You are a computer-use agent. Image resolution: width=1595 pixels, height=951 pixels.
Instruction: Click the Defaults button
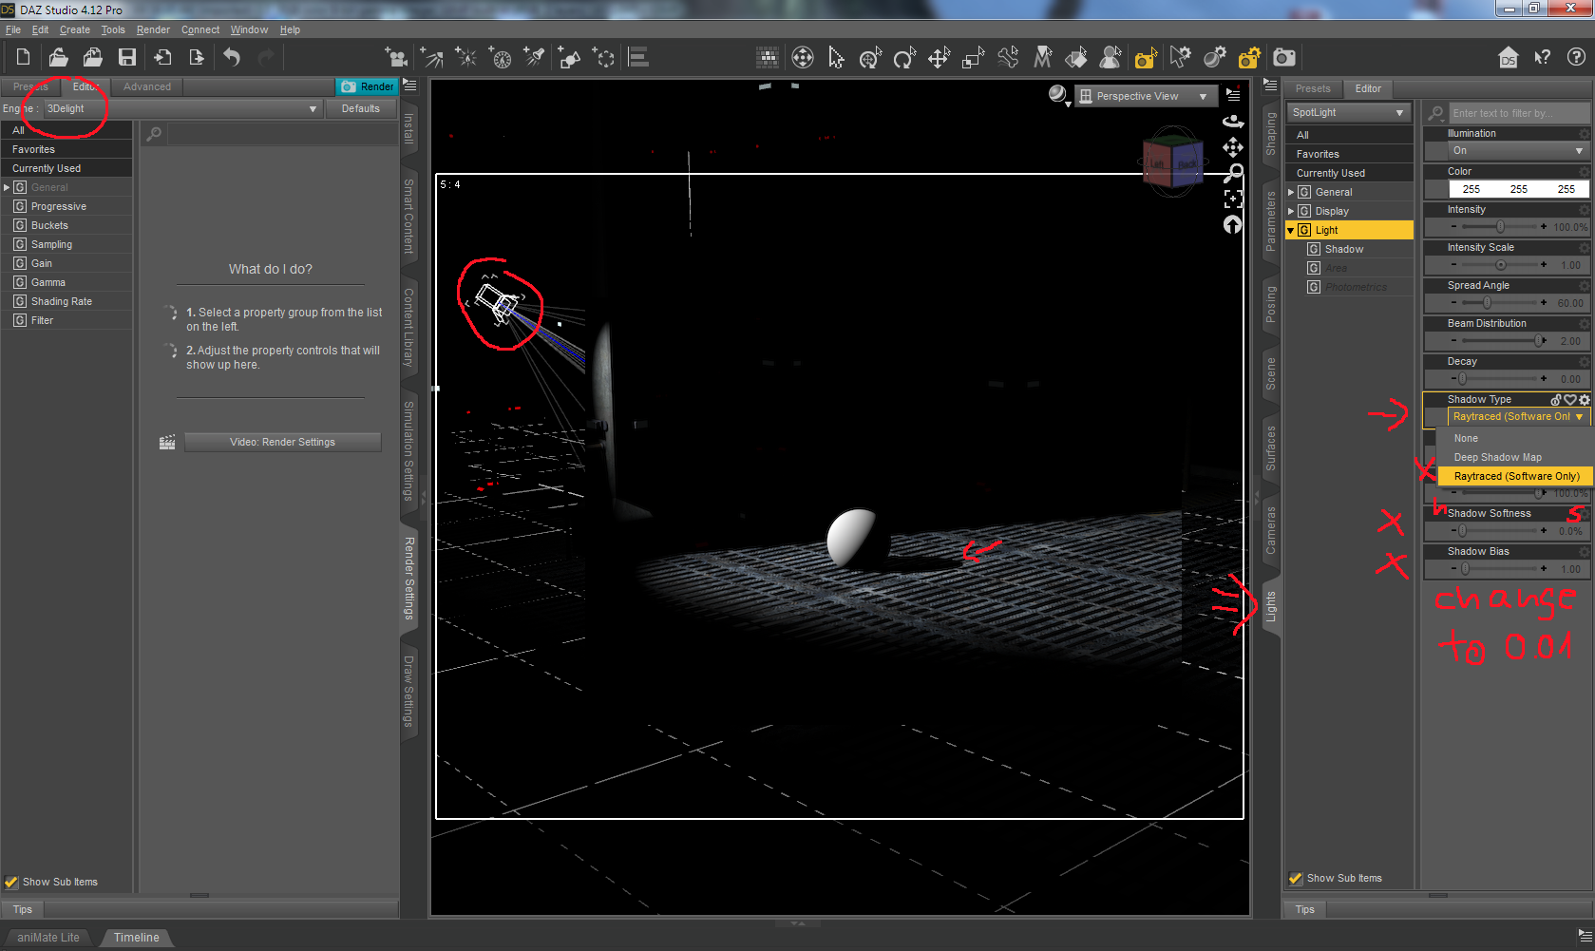pyautogui.click(x=360, y=109)
